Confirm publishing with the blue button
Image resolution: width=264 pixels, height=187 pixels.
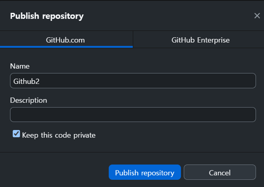[x=144, y=173]
